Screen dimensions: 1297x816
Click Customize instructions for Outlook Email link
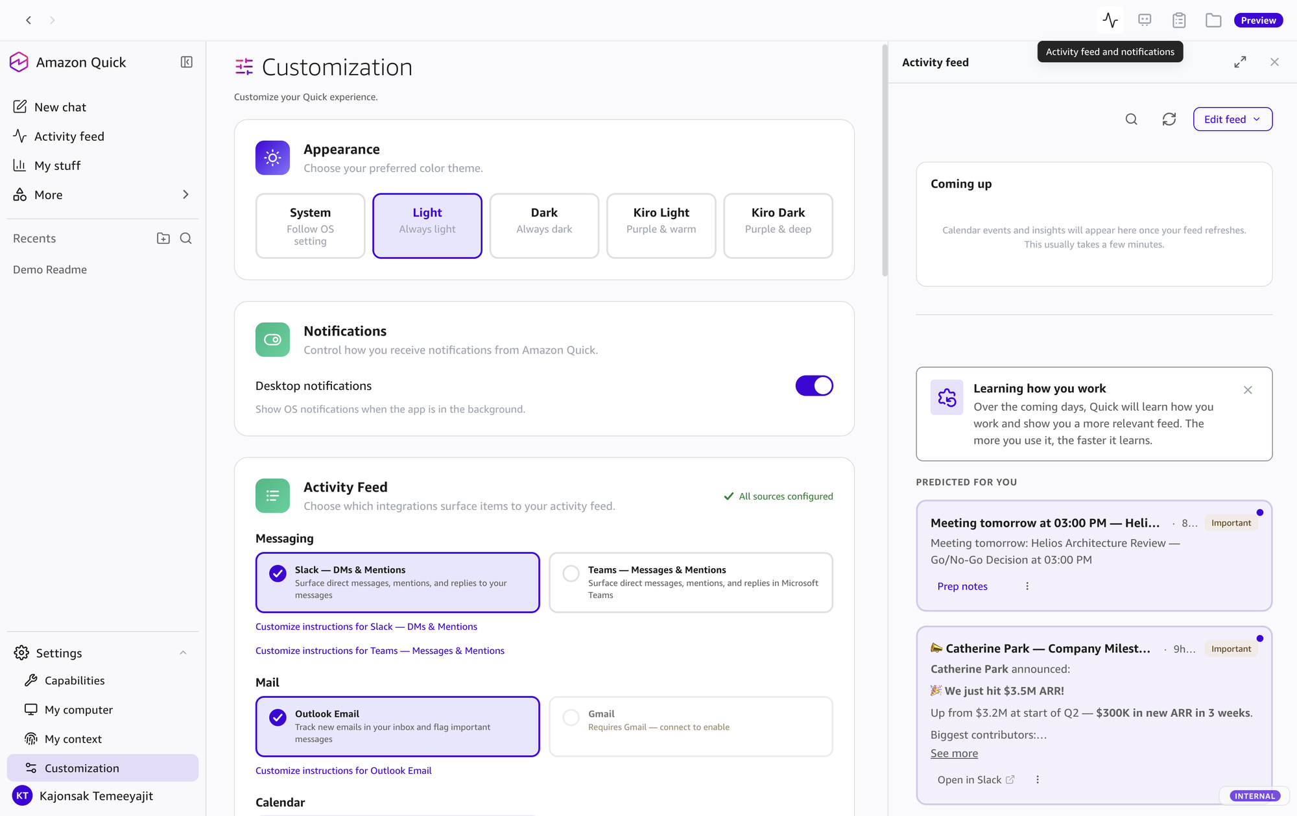tap(343, 771)
